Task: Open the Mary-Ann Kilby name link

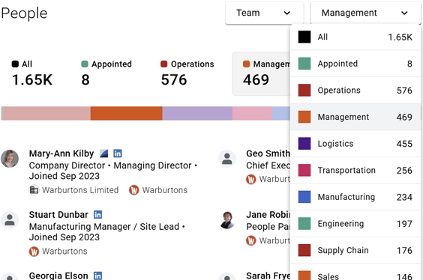Action: (x=61, y=153)
